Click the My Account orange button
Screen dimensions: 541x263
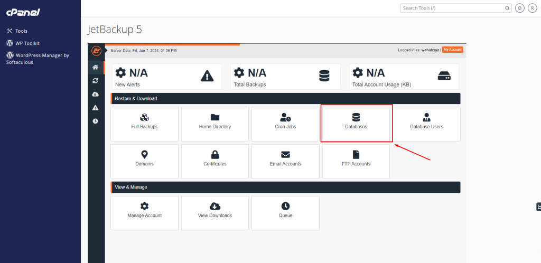pyautogui.click(x=452, y=50)
